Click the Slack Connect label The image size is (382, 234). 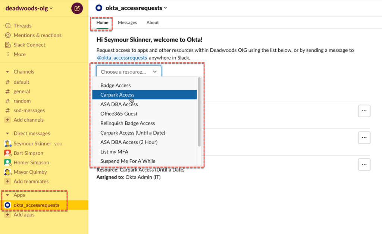[29, 45]
